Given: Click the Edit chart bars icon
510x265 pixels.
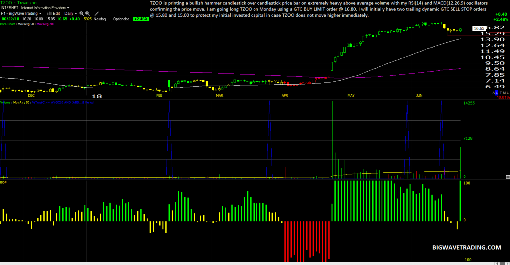Looking at the screenshot, I should tap(49, 13).
